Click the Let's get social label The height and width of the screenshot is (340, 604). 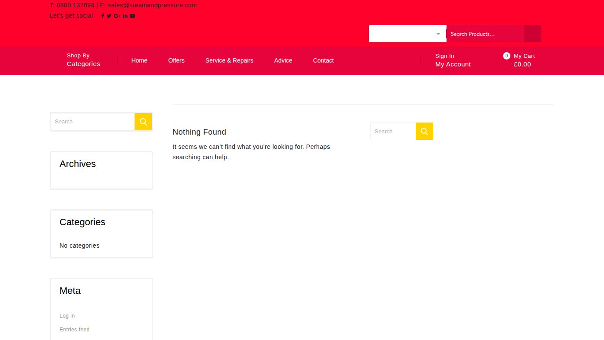71,16
